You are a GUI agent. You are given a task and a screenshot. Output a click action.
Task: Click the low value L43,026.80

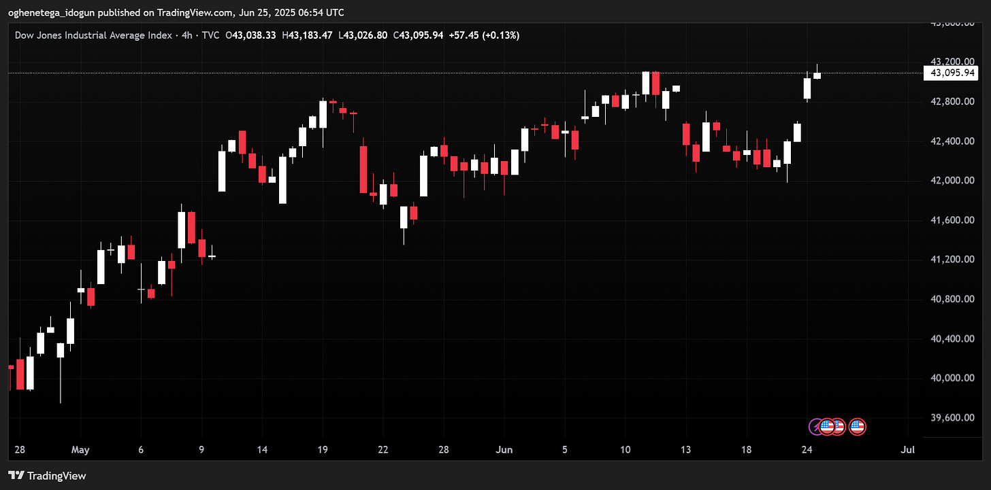point(363,35)
